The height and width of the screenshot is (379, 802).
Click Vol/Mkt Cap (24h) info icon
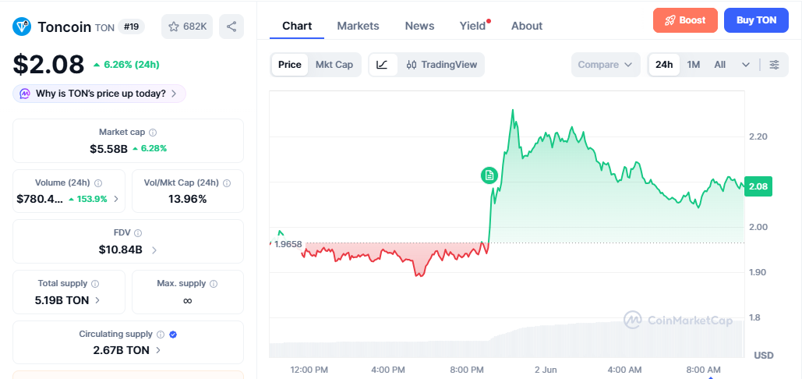227,183
